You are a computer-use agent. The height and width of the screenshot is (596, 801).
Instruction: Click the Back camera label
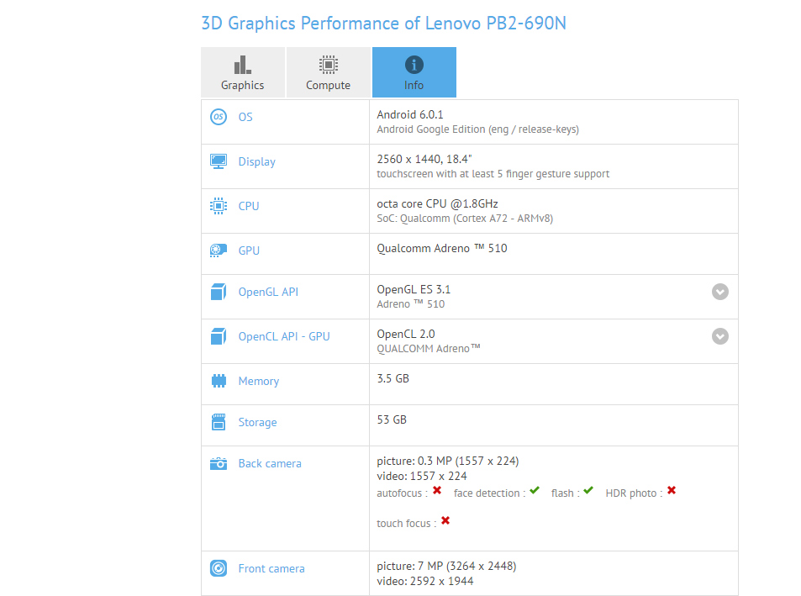(270, 464)
